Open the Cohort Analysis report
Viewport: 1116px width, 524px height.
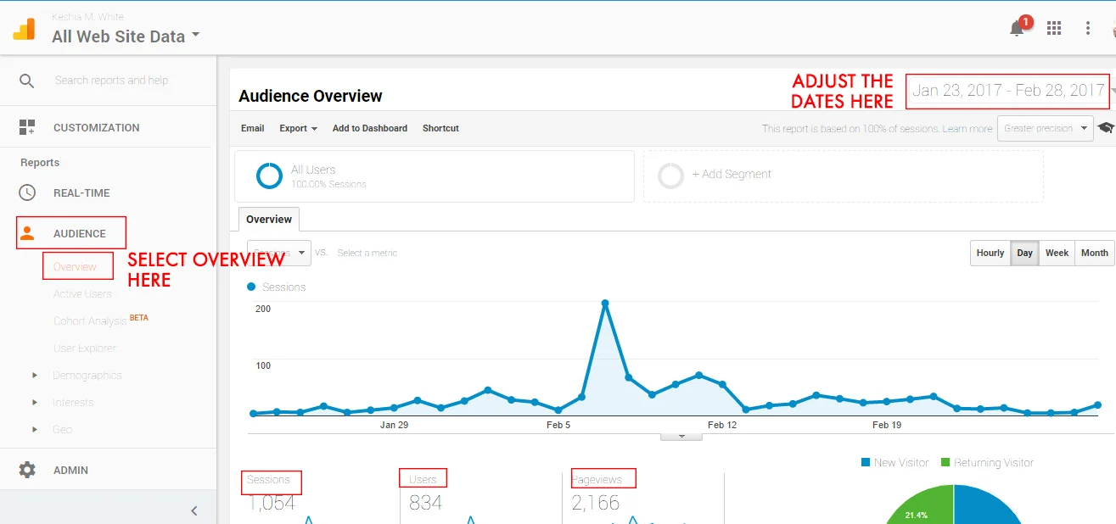[x=90, y=321]
